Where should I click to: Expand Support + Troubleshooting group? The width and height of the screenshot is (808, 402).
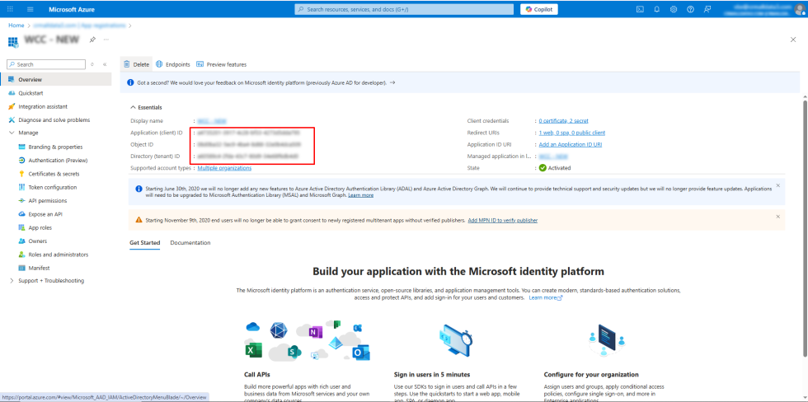(x=12, y=281)
